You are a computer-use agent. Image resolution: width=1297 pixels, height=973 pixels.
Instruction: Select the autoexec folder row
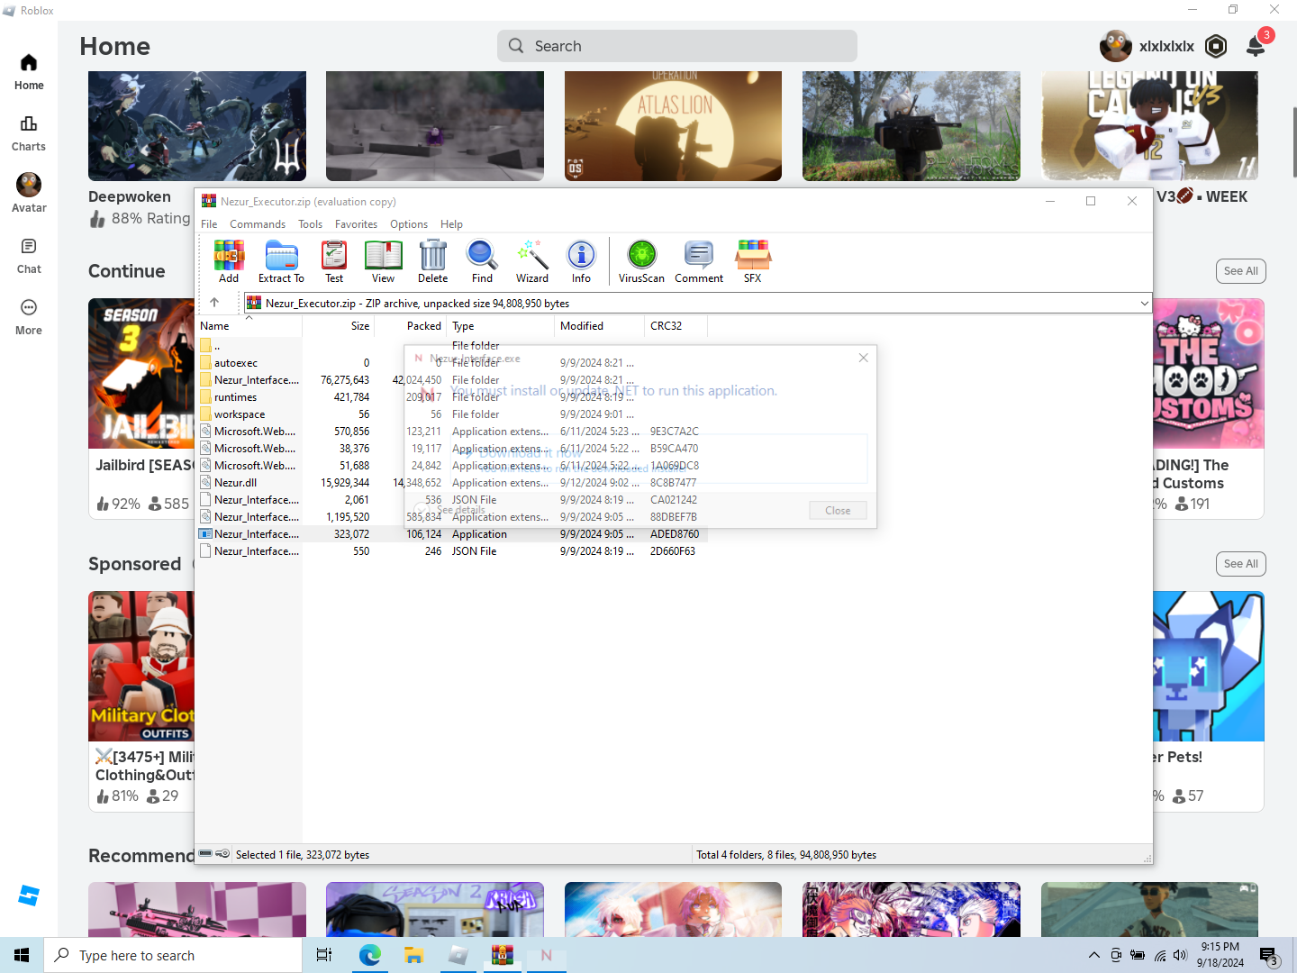(450, 363)
